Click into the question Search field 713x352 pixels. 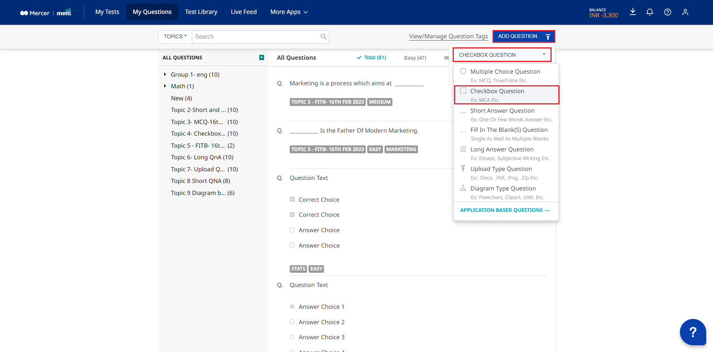256,36
